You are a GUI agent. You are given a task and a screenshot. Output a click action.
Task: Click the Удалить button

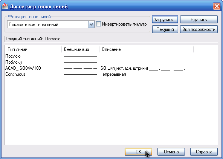pos(199,20)
